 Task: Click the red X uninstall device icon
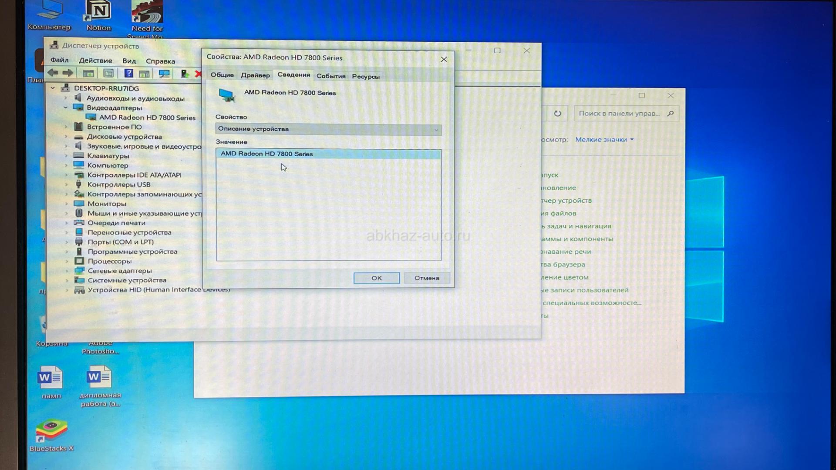(198, 74)
